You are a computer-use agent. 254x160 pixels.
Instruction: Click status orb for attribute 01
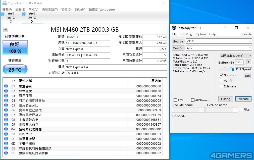click(x=6, y=86)
